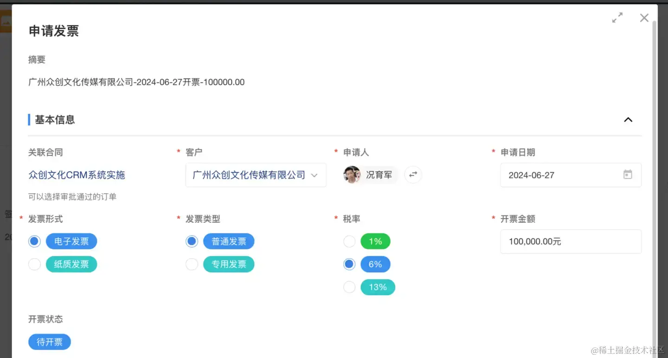Screen dimensions: 668x358
Task: Select the 13% tax rate radio
Action: pos(349,287)
